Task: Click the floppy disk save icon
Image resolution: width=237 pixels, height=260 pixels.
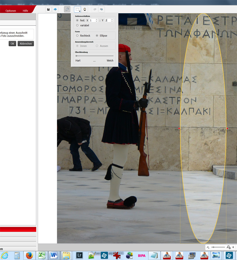Action: [x=48, y=10]
